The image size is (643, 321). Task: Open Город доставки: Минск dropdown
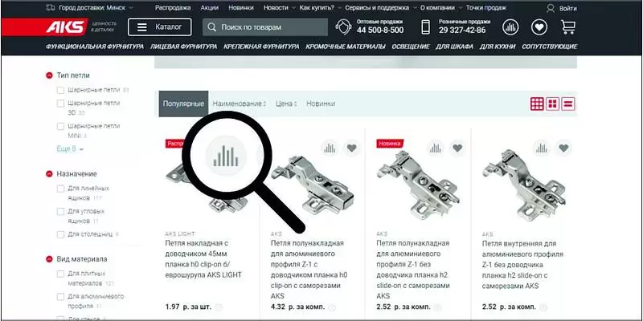pyautogui.click(x=96, y=8)
